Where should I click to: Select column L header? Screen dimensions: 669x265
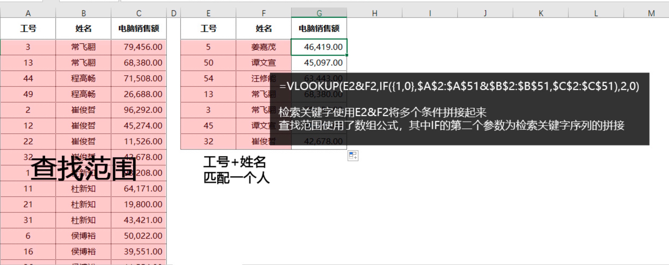[x=596, y=13]
